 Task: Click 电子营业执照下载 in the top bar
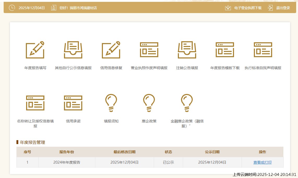click(248, 8)
